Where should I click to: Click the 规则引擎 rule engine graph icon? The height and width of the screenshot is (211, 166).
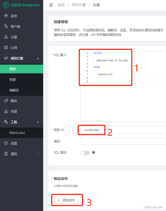(x=6, y=58)
